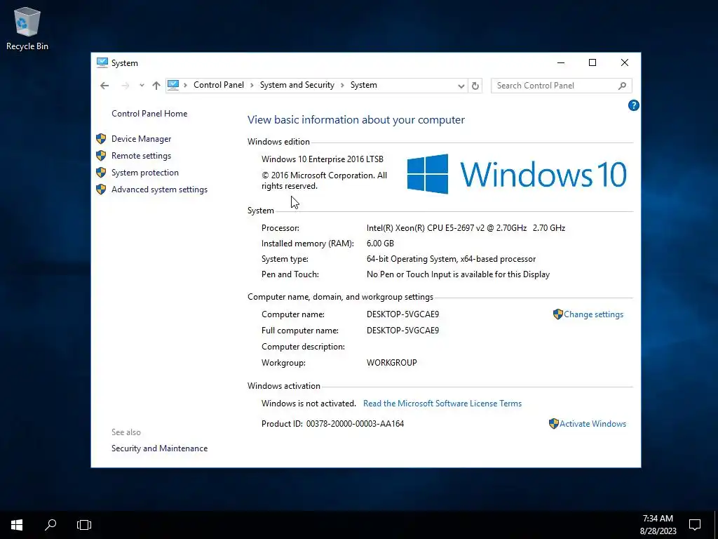
Task: Click the 6.00 GB memory value
Action: pyautogui.click(x=380, y=244)
